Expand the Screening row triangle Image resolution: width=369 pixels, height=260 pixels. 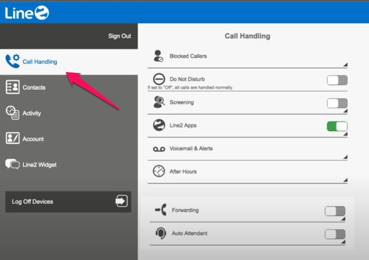pyautogui.click(x=345, y=111)
